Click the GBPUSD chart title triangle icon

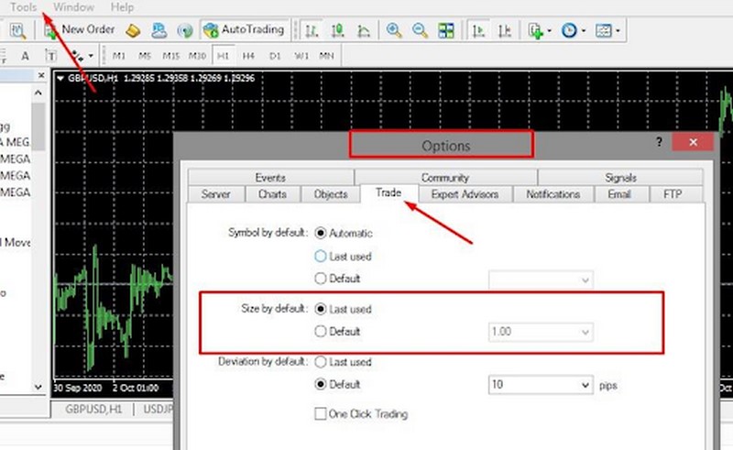[x=60, y=79]
